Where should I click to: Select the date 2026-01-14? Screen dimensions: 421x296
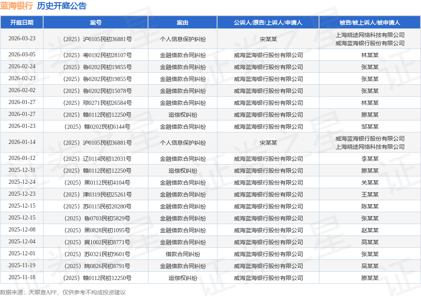click(x=22, y=142)
